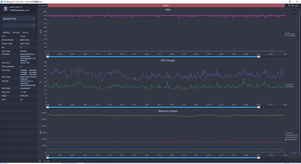Click the FPS chart range slider right handle
This screenshot has height=164, width=301.
tap(259, 57)
